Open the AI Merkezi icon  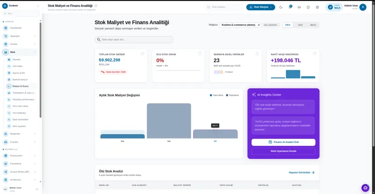click(x=6, y=180)
